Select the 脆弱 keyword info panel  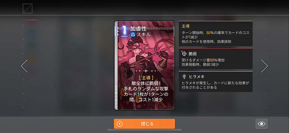coord(215,59)
